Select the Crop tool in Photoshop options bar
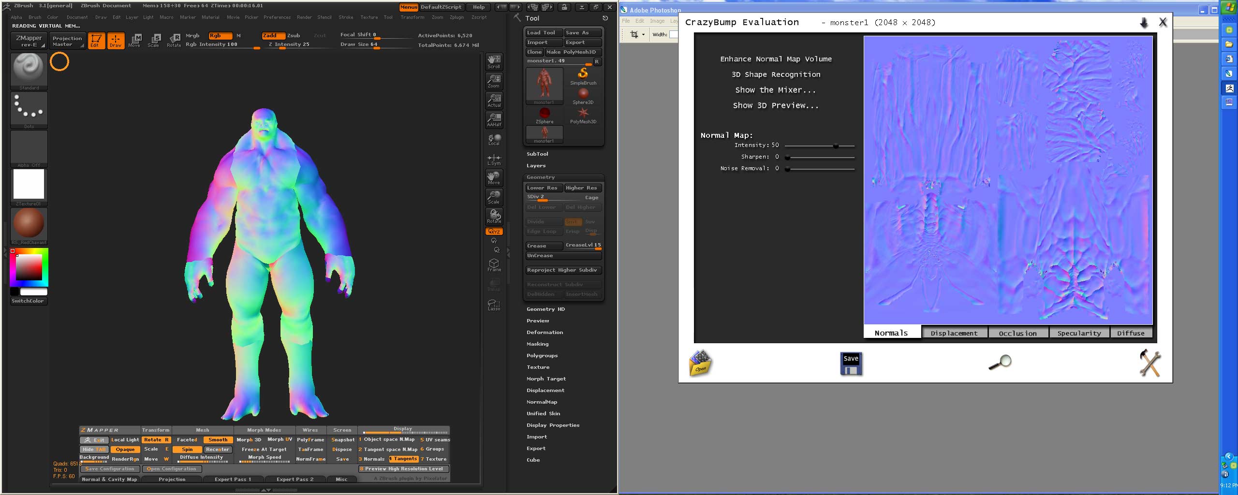Screen dimensions: 1238x495 pos(634,34)
